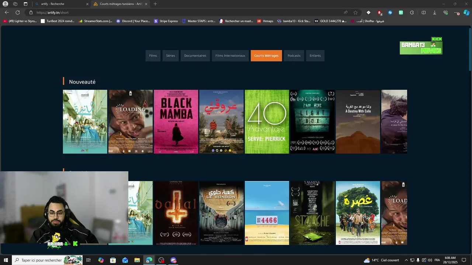This screenshot has height=265, width=472.
Task: Select the Enfants category tab
Action: point(315,56)
